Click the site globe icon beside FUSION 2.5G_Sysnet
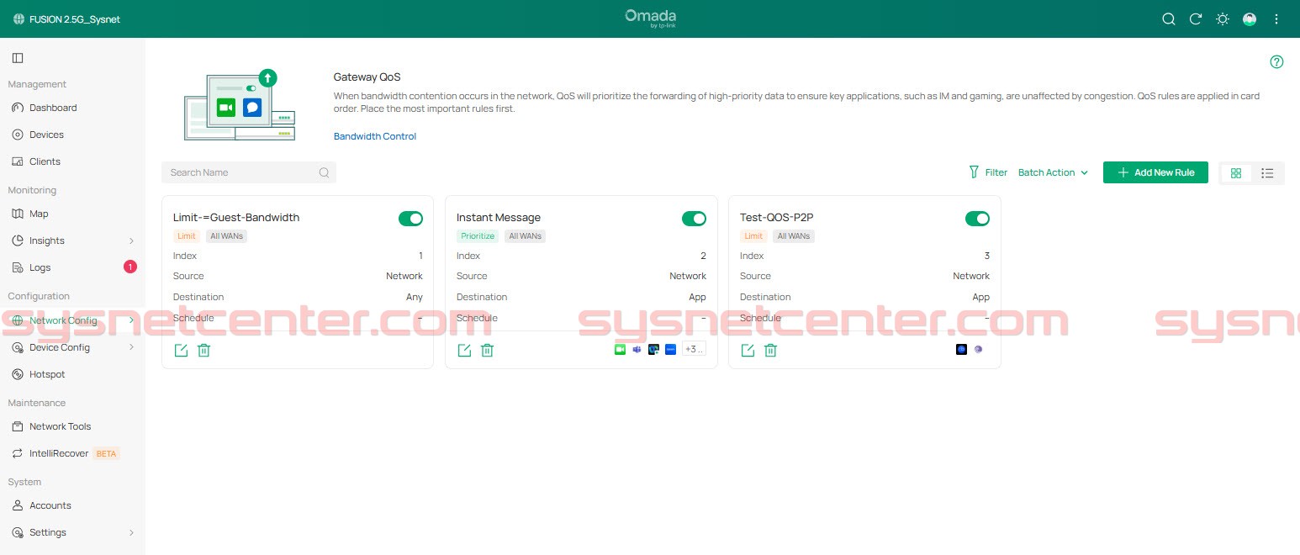This screenshot has width=1300, height=555. 18,19
